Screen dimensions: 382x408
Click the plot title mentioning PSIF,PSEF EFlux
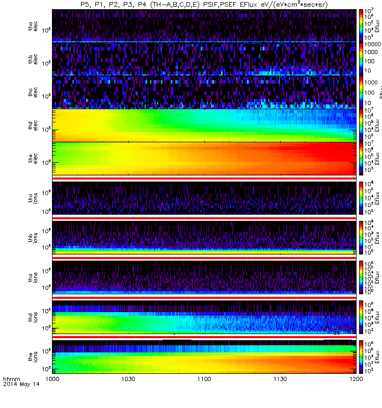pos(204,5)
